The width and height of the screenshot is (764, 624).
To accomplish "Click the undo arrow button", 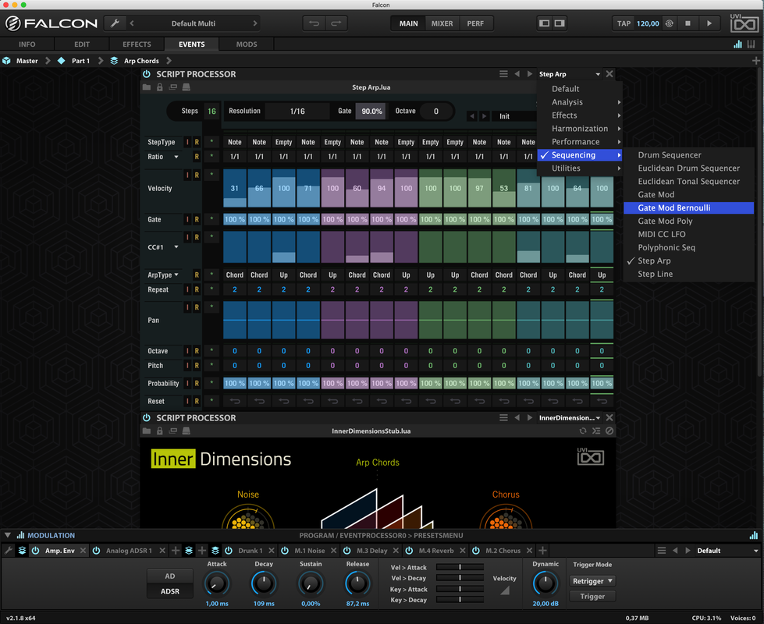I will click(314, 23).
